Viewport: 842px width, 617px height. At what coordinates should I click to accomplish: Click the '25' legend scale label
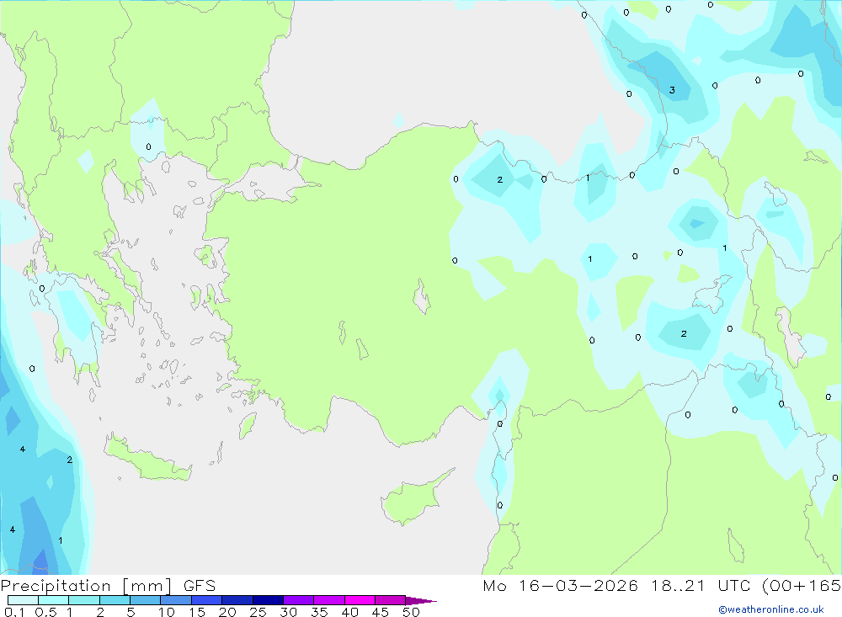click(x=258, y=612)
